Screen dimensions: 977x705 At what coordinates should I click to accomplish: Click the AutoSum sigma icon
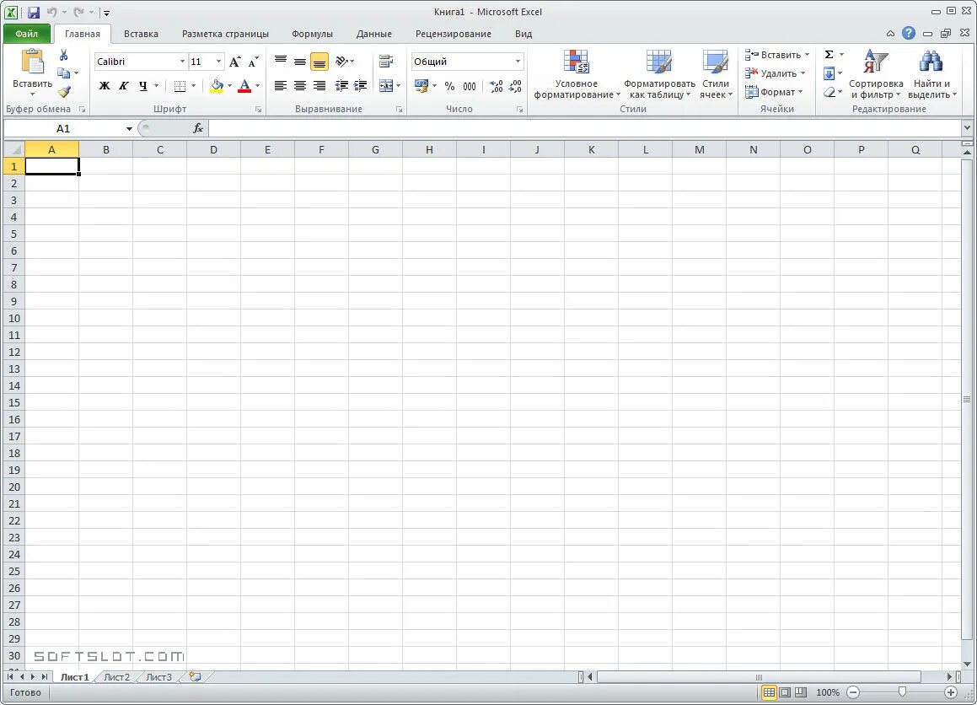point(829,55)
